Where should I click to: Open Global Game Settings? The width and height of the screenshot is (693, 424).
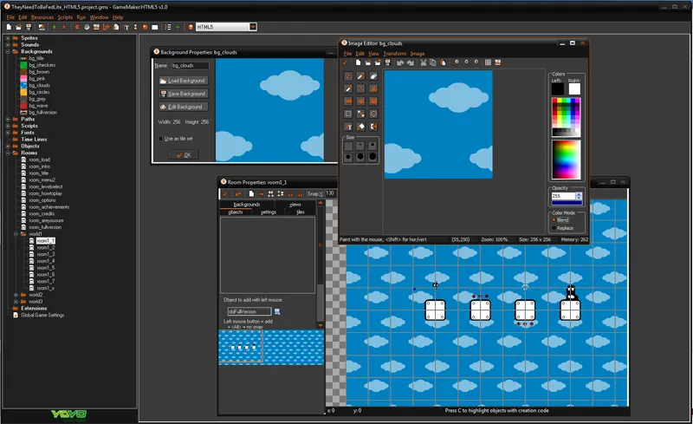point(42,315)
